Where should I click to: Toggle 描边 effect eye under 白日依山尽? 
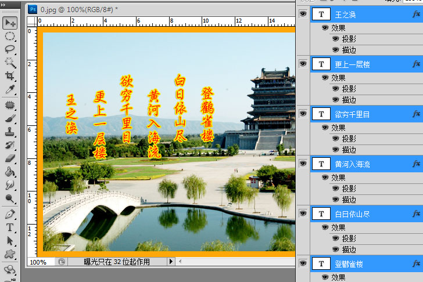(x=336, y=250)
